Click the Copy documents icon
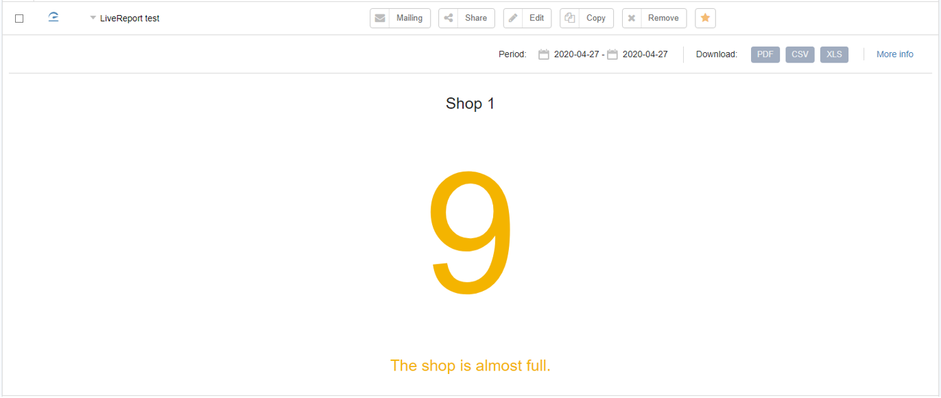Image resolution: width=941 pixels, height=398 pixels. pyautogui.click(x=569, y=19)
